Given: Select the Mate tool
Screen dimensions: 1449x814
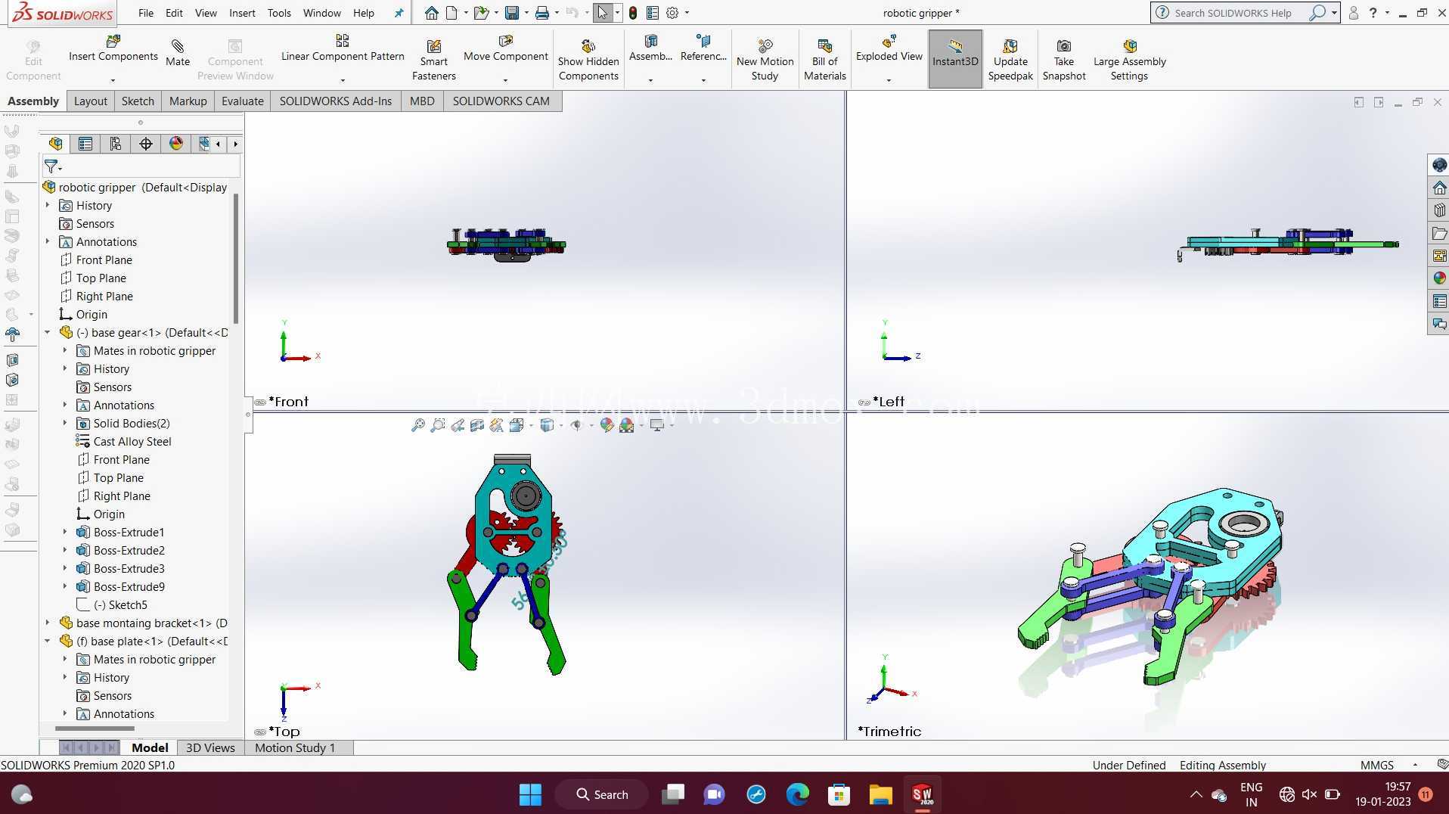Looking at the screenshot, I should [178, 53].
